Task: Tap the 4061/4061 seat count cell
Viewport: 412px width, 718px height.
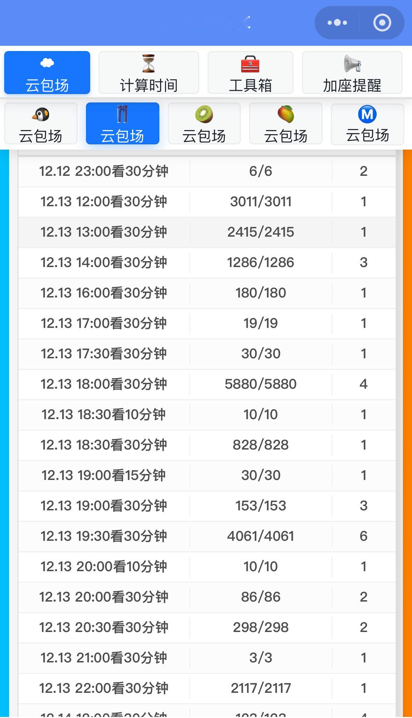Action: (x=261, y=536)
